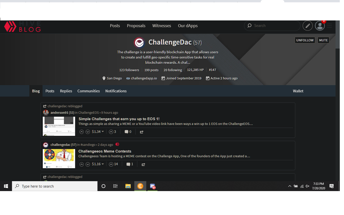Open Windows action center notifications
This screenshot has height=215, width=344.
[x=332, y=186]
